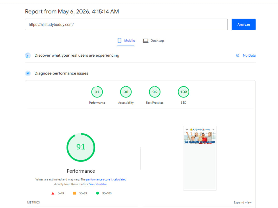Click the Expand view toggle
278x208 pixels.
[x=242, y=202]
